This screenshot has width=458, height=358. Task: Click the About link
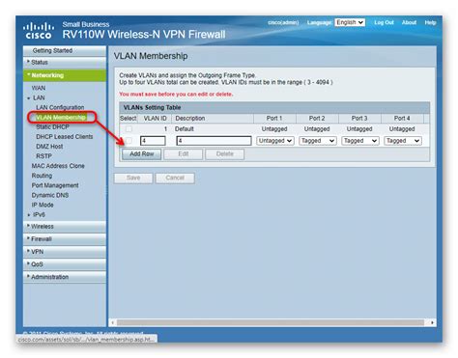click(409, 22)
